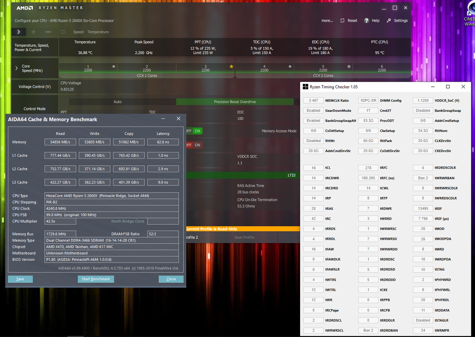Screen dimensions: 475x337
Task: Click Memory Latency value 62.6 ns
Action: click(163, 142)
